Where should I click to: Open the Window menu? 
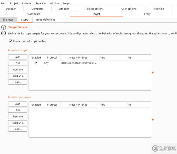[x=55, y=3]
